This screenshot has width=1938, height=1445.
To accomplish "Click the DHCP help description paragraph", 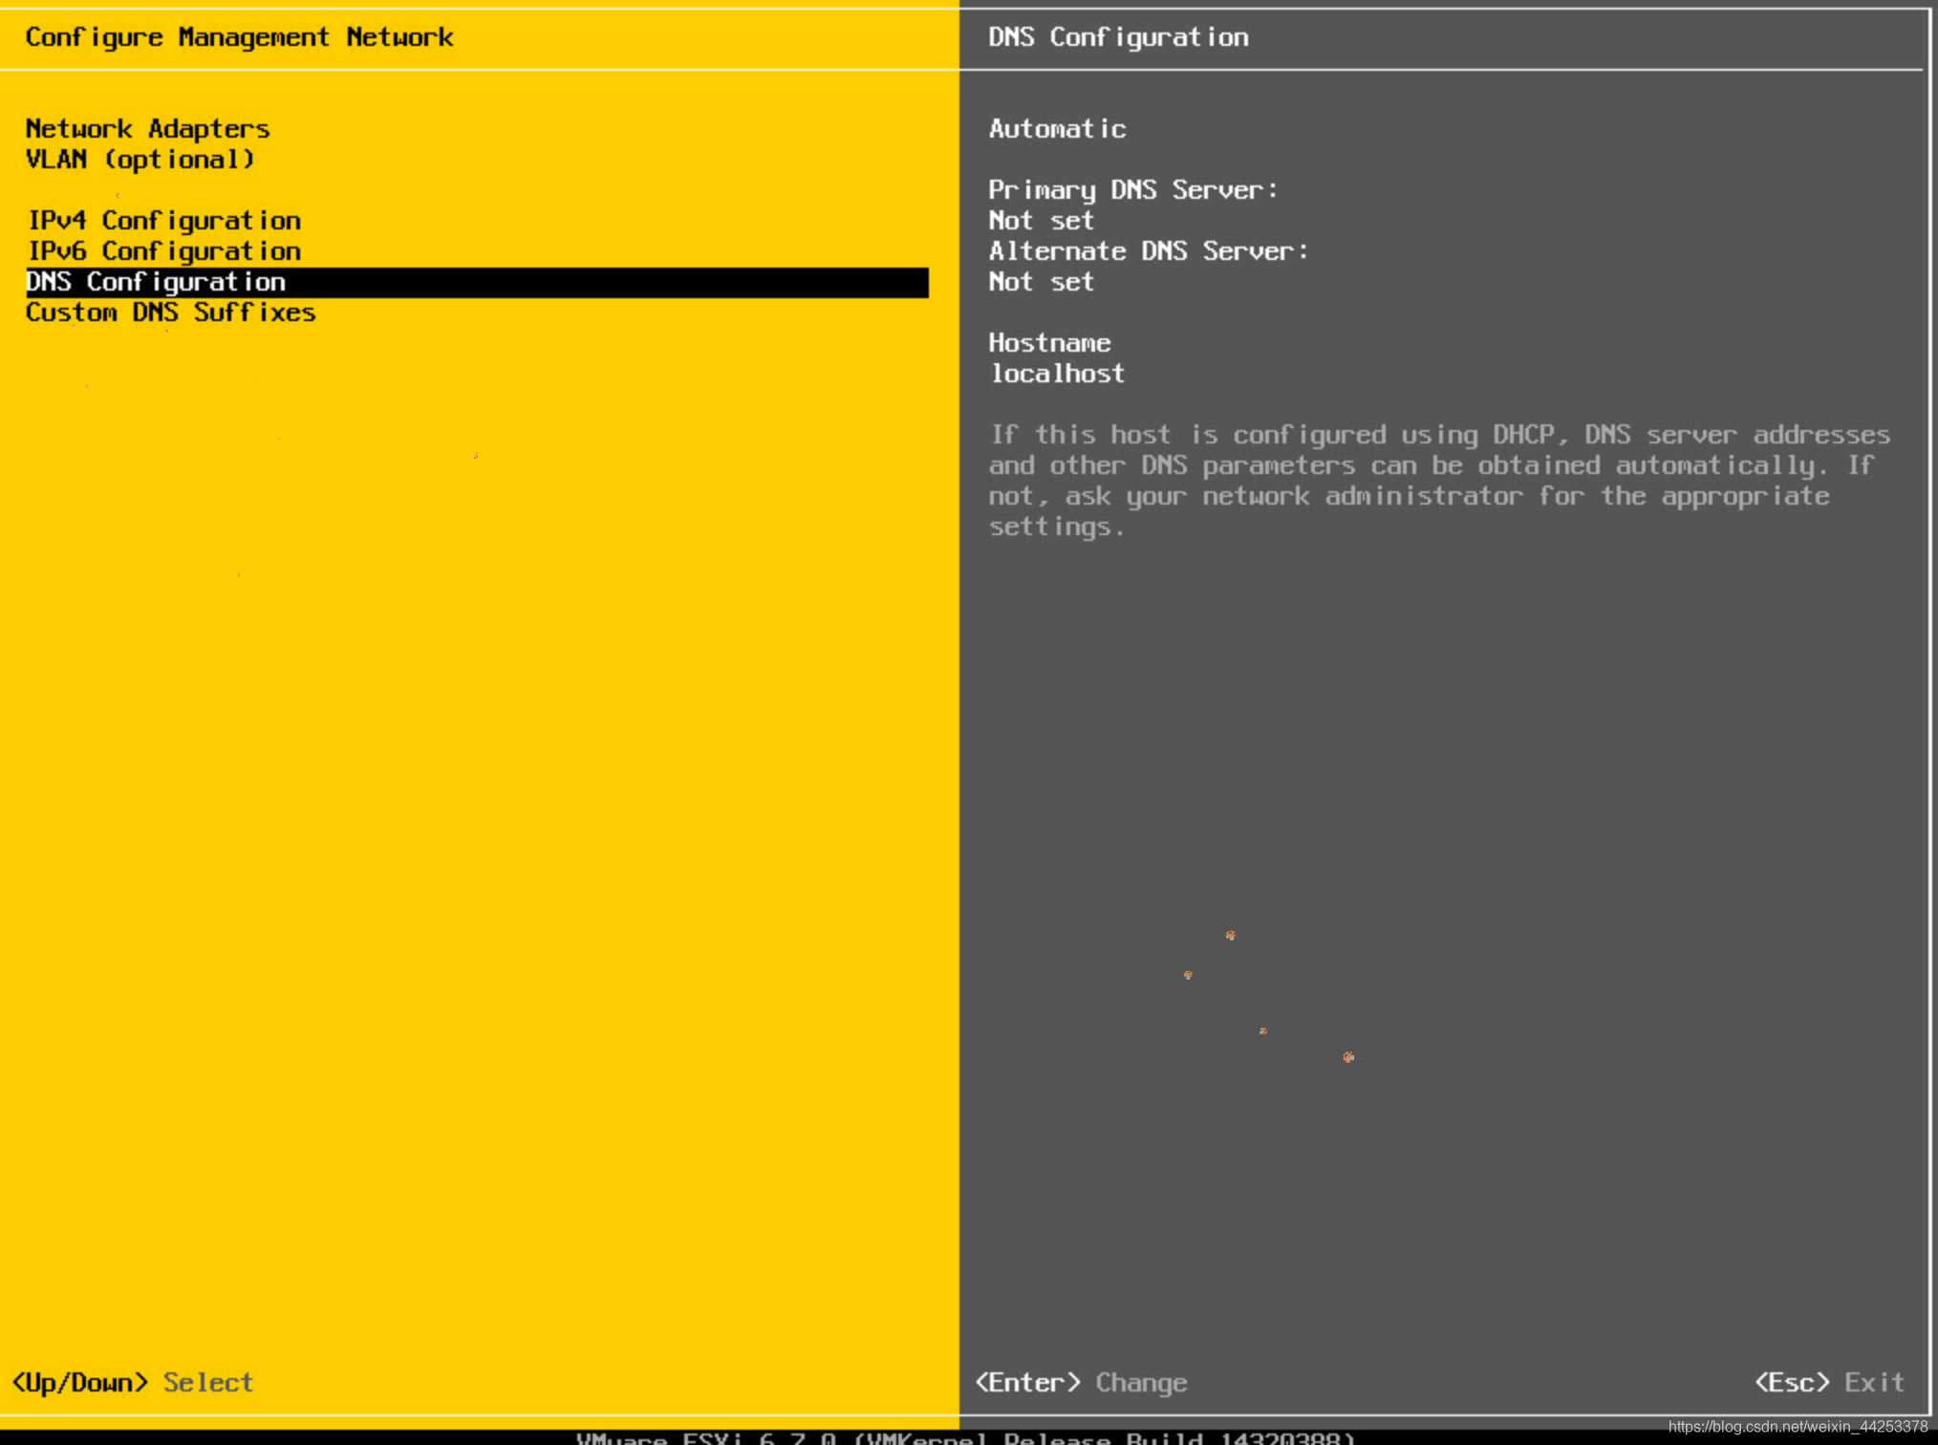I will 1438,480.
